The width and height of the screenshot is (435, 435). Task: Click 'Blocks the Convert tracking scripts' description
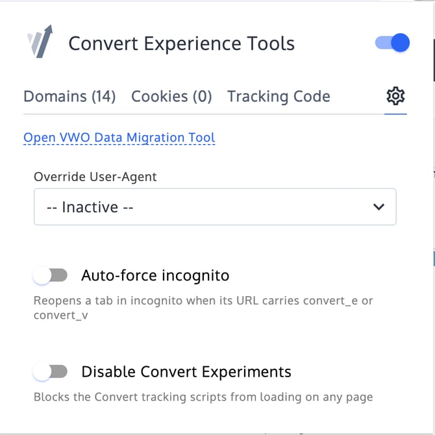click(203, 397)
